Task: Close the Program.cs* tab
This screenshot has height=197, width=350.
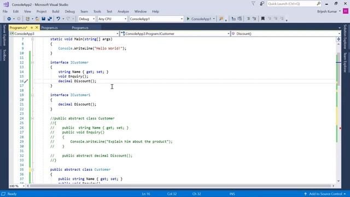Action: pyautogui.click(x=37, y=27)
